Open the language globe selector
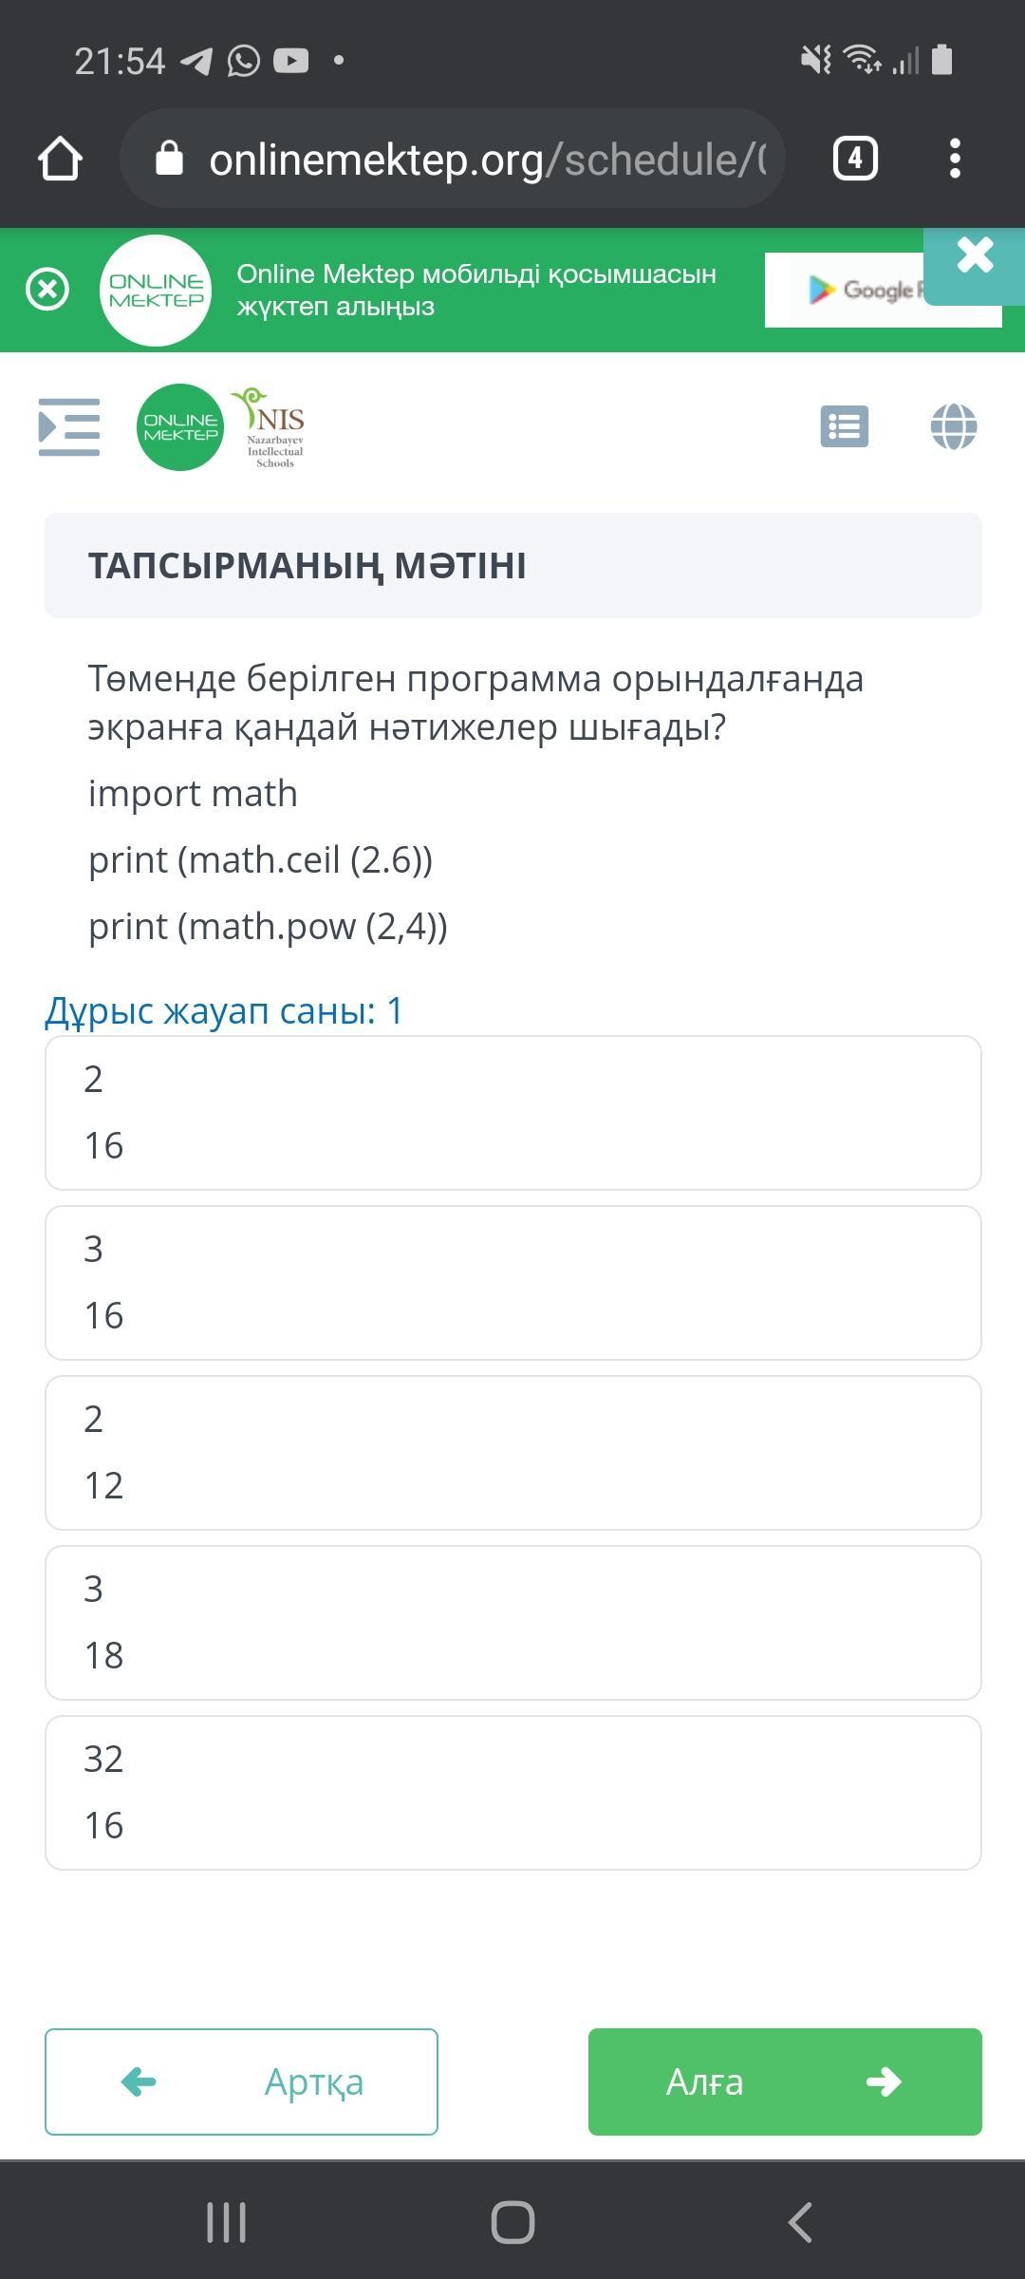Viewport: 1025px width, 2279px height. point(953,426)
